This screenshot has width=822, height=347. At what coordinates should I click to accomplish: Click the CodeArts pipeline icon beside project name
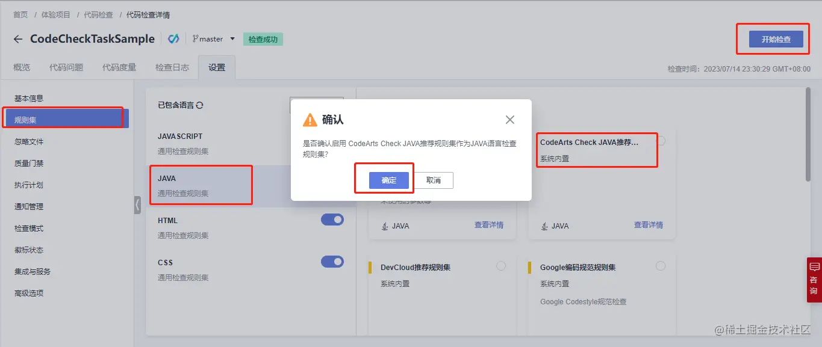pos(173,39)
